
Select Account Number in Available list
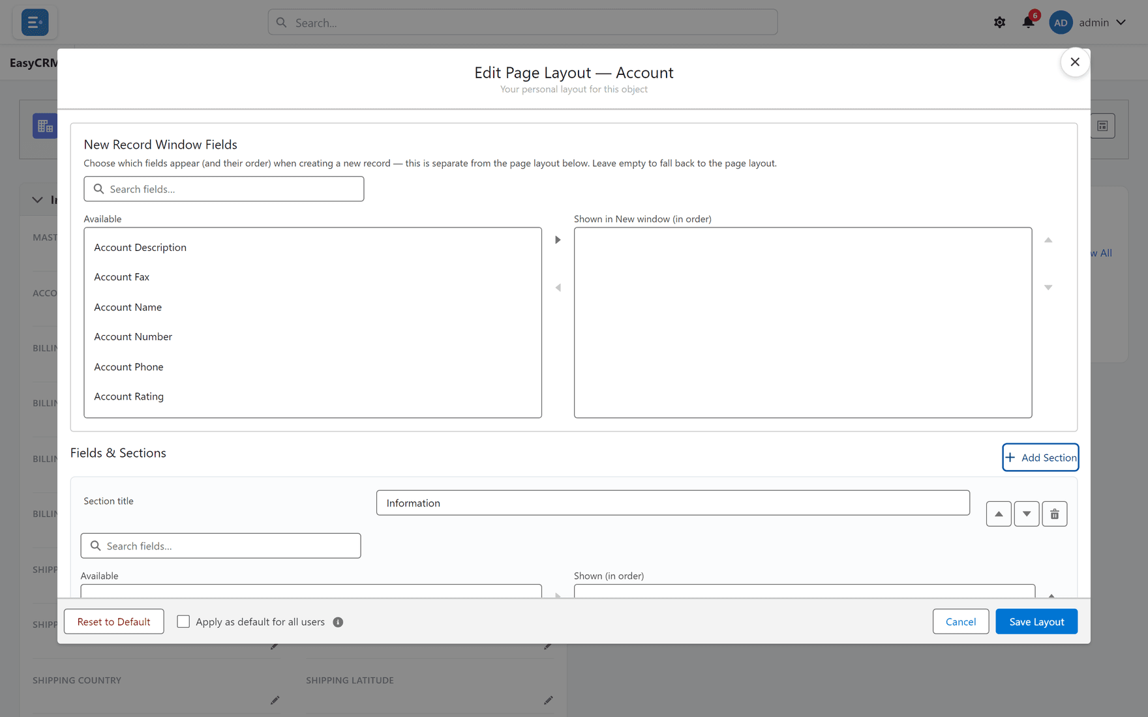[x=312, y=337]
